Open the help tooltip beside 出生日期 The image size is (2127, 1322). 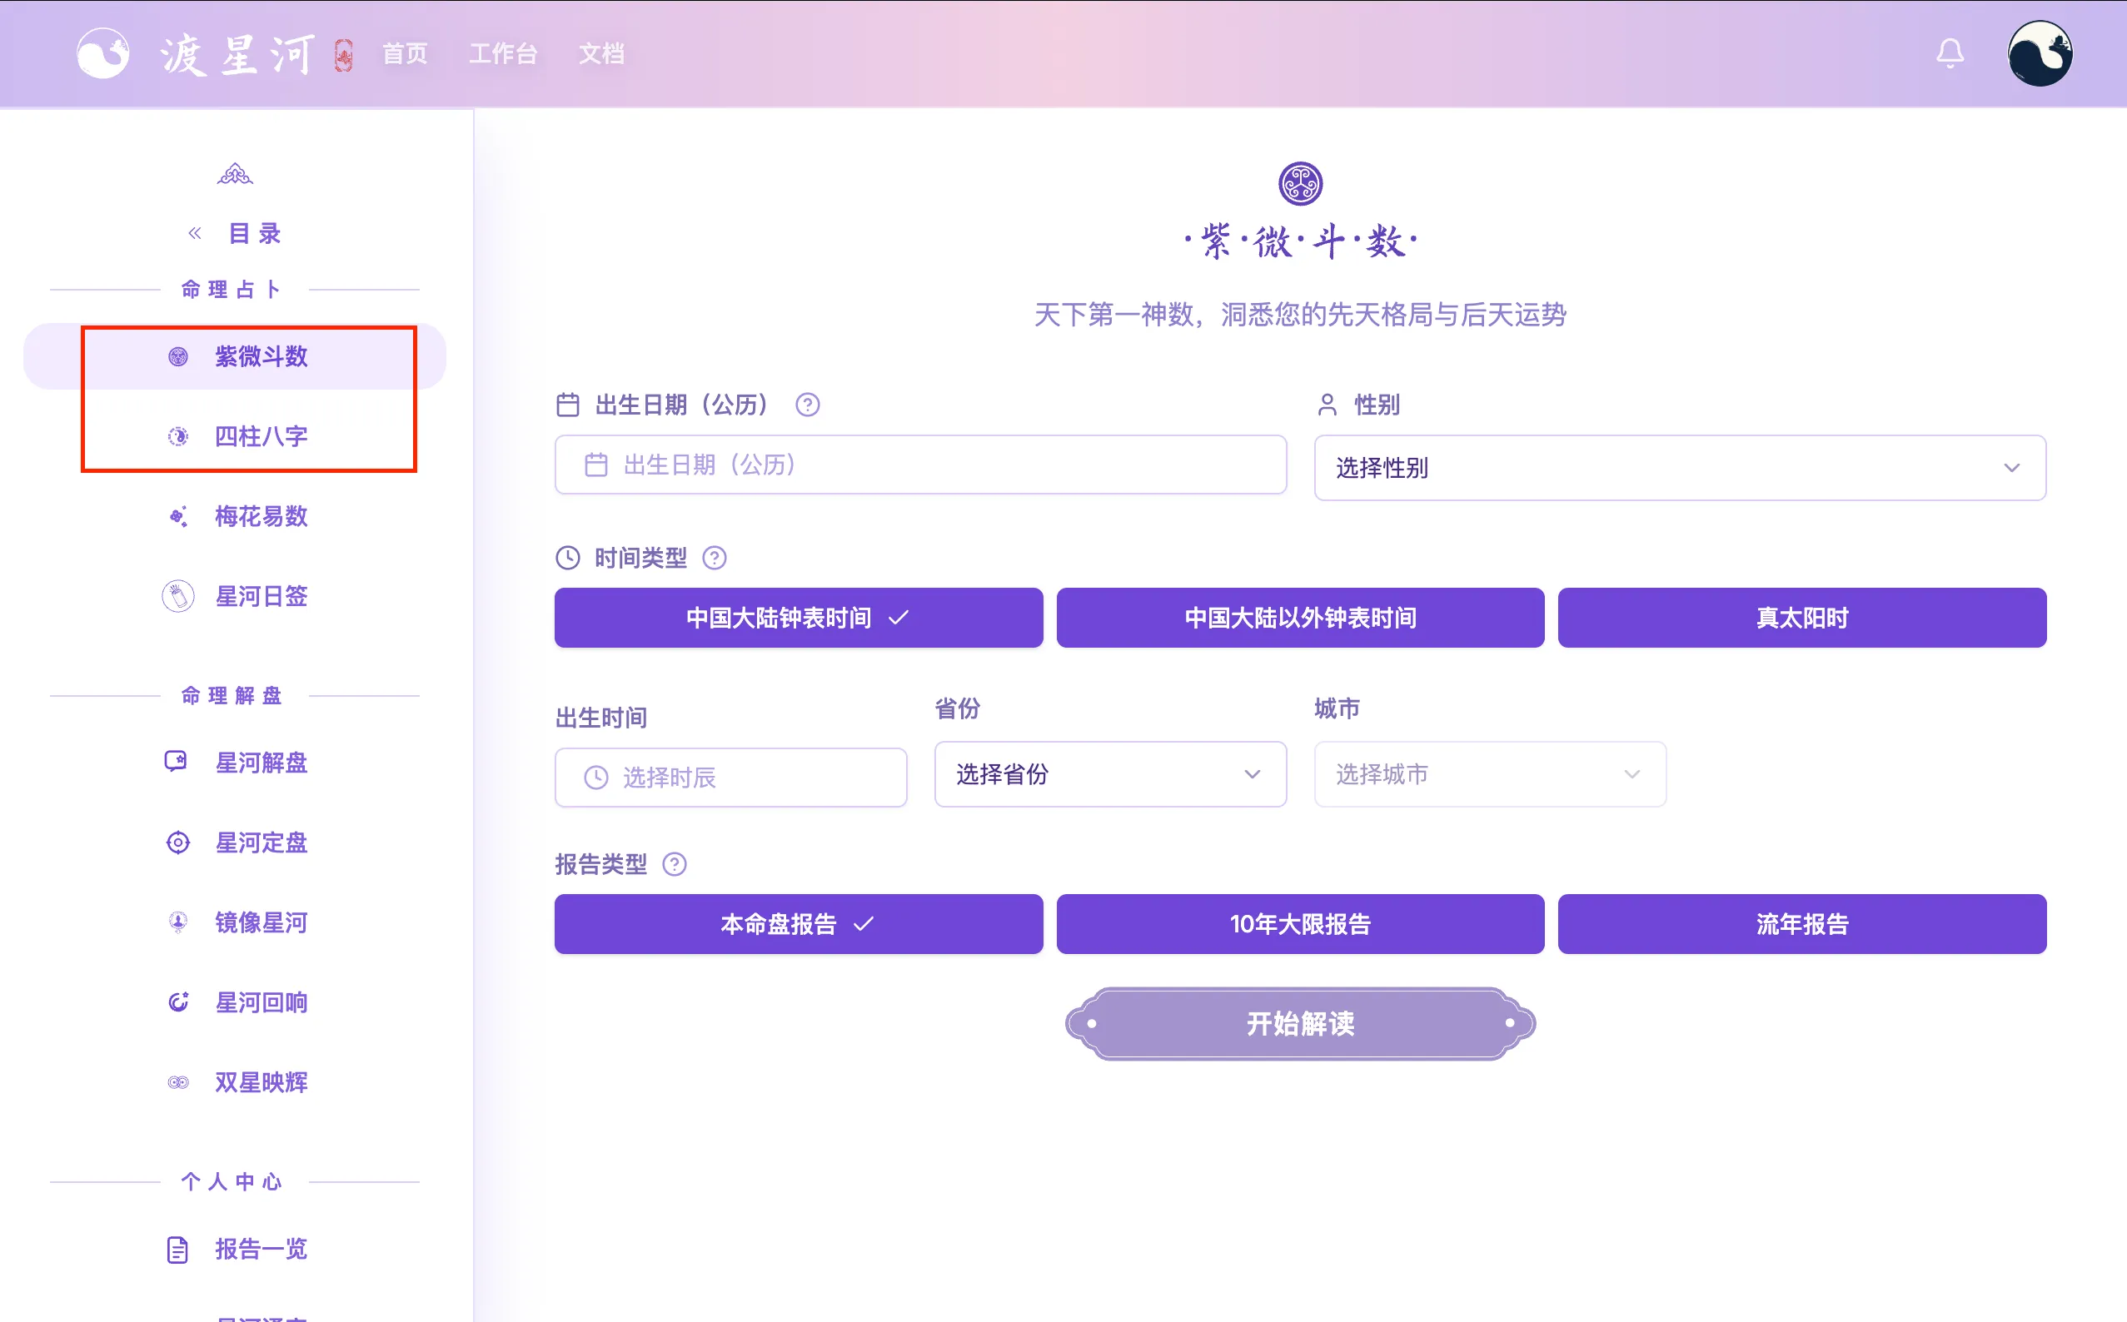coord(807,405)
